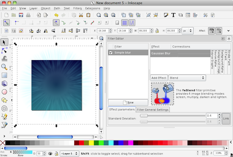Open Align and Distribute dialog icon
This screenshot has width=233, height=157.
(195, 15)
